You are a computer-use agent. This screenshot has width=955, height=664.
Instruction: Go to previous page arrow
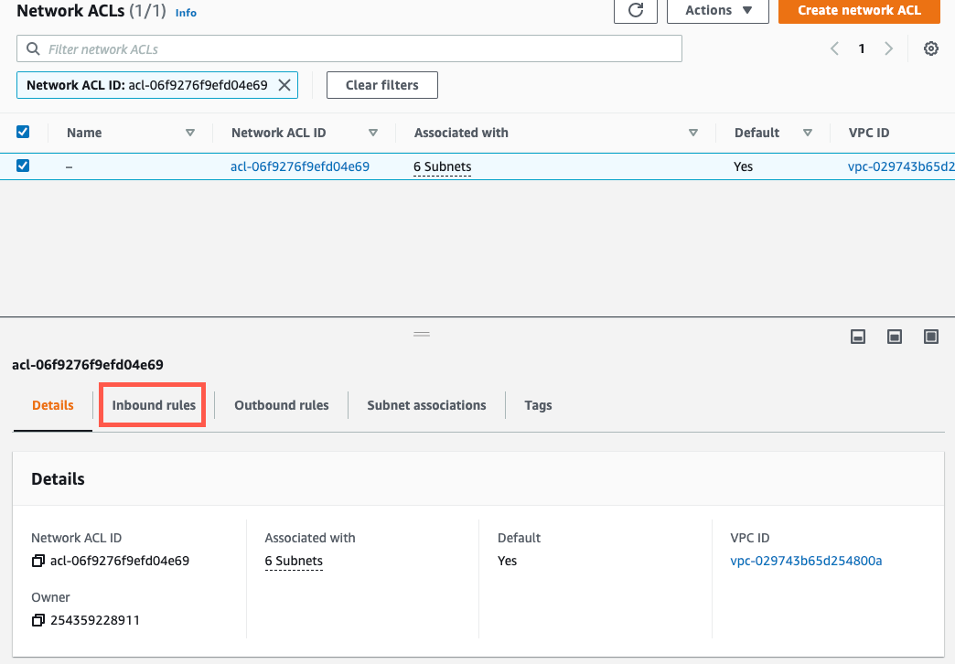(x=834, y=48)
